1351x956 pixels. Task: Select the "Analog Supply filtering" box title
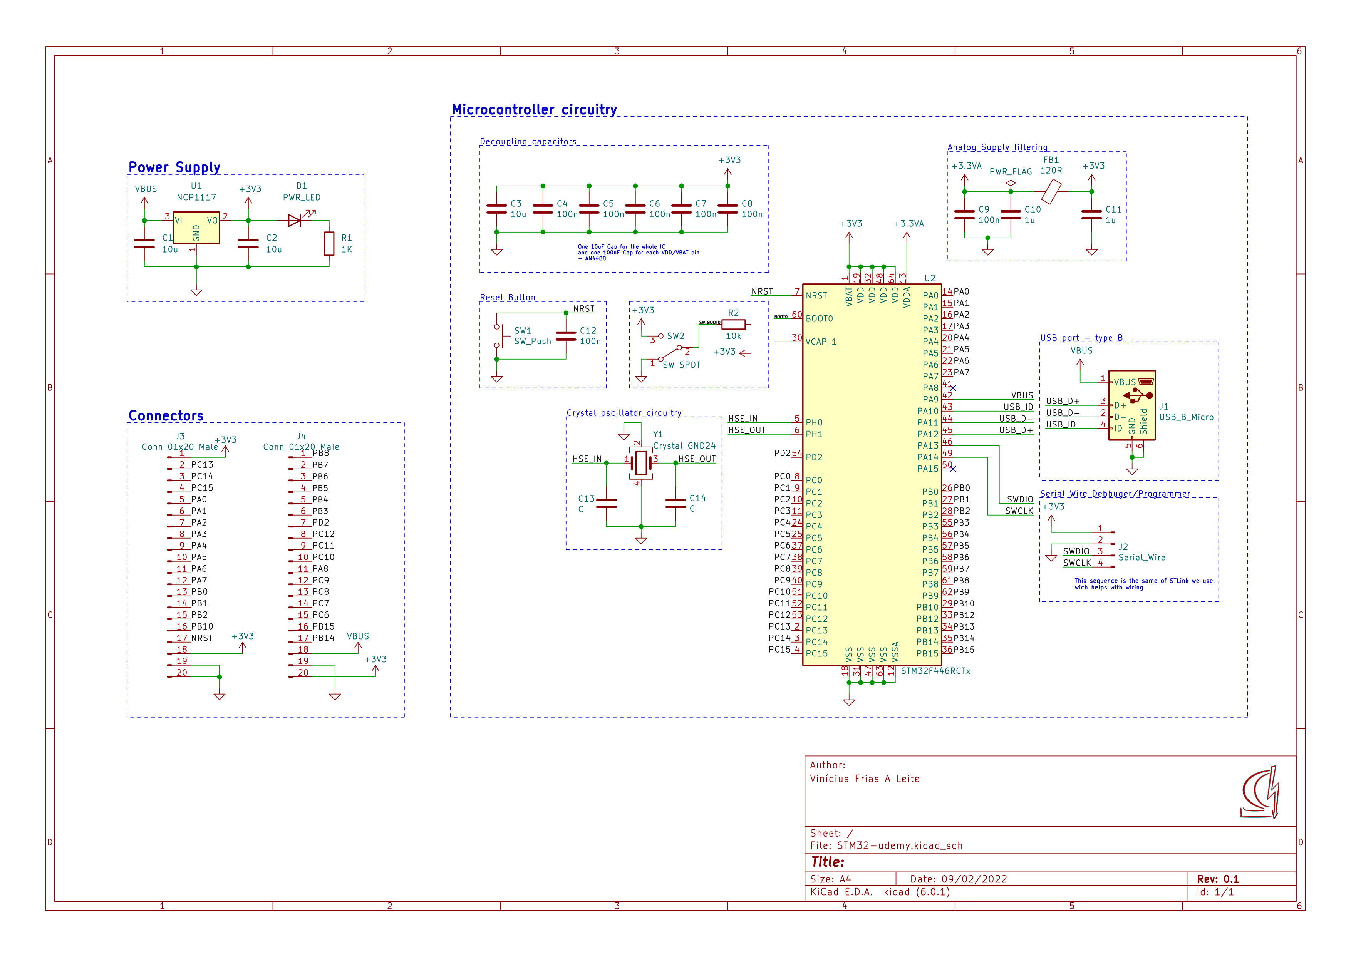[997, 147]
